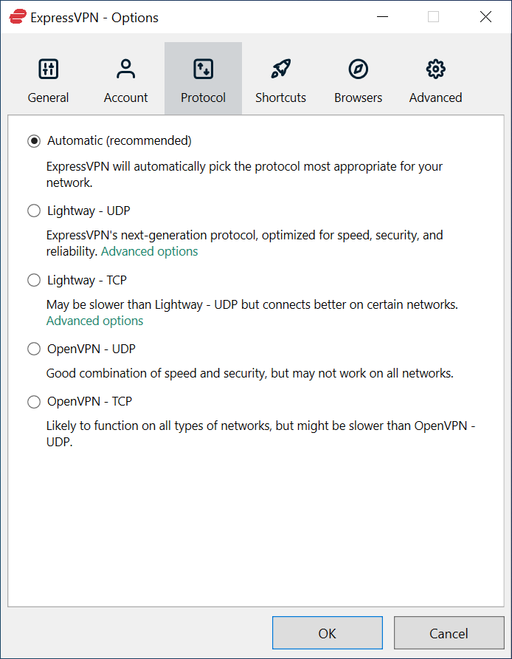Click description 'Likely to function on all types'

[x=260, y=434]
